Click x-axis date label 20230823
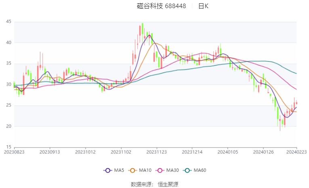 click(14, 152)
